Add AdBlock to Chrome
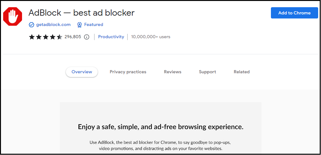Image resolution: width=321 pixels, height=155 pixels. [x=295, y=13]
